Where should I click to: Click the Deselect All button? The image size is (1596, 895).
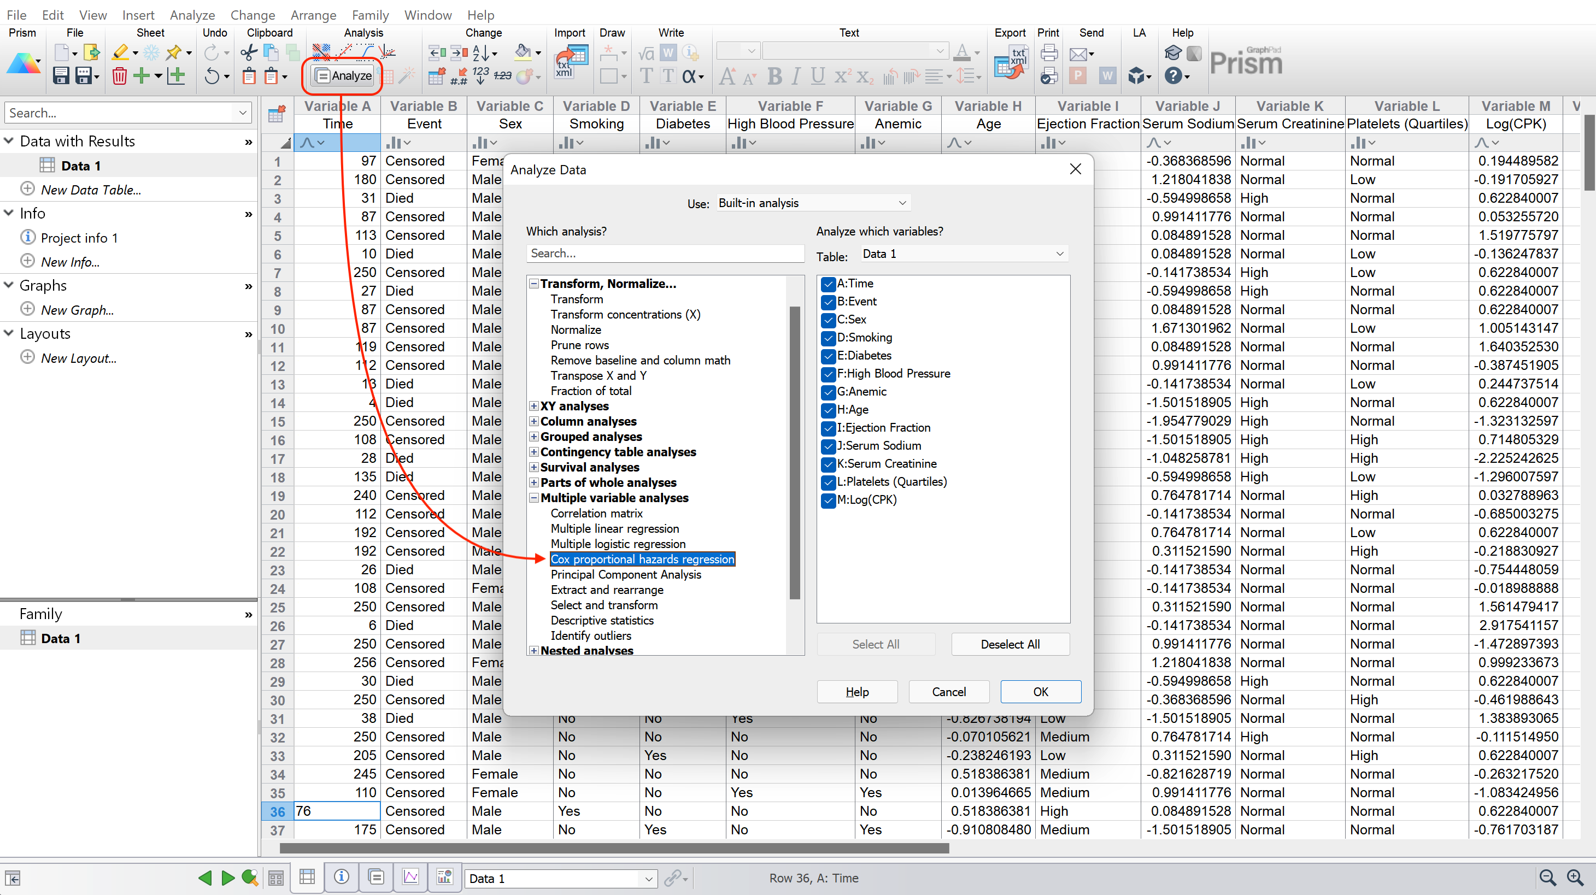tap(1010, 644)
